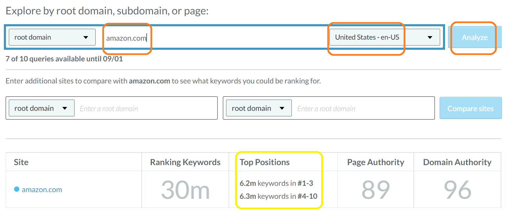The width and height of the screenshot is (508, 217).
Task: Click '6.2m keywords in #1-3' text
Action: [276, 183]
